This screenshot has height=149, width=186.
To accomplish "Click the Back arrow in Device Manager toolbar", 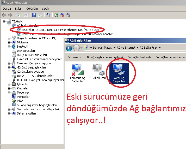I will [x=4, y=15].
